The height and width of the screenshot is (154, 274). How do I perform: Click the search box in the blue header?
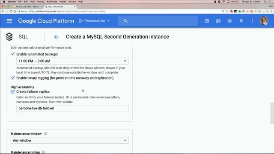(158, 21)
